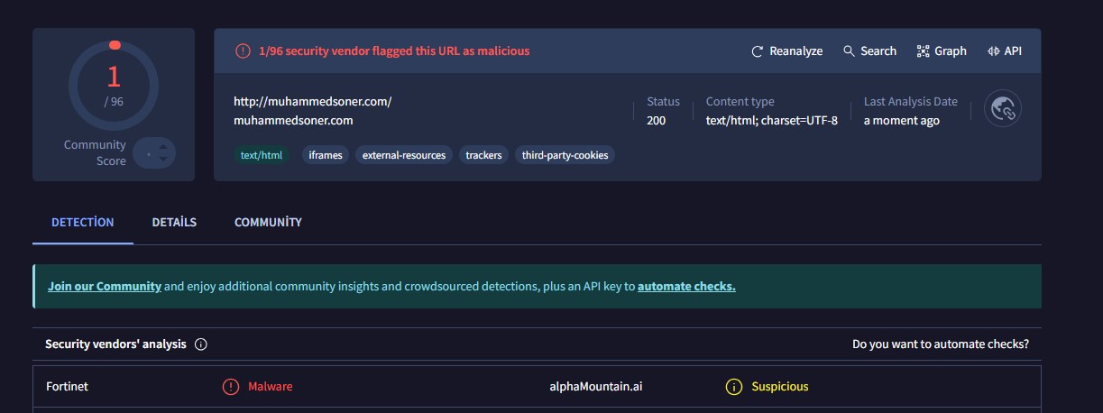Click the malicious alert warning icon
1103x413 pixels.
[243, 51]
